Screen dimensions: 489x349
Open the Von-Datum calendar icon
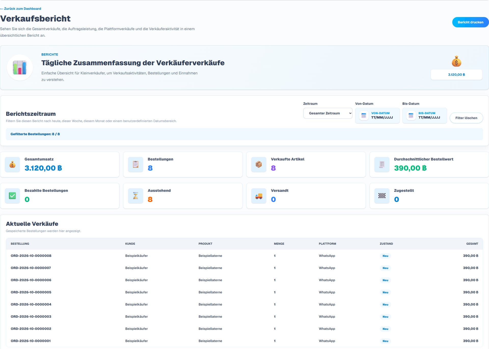[364, 115]
